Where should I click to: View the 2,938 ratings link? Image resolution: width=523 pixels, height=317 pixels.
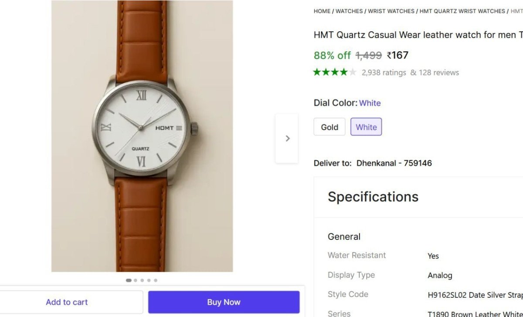384,72
